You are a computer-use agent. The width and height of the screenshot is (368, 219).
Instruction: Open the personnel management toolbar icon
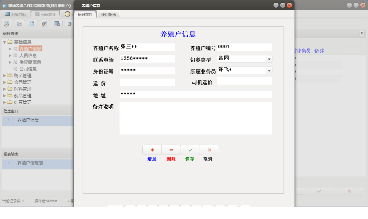pyautogui.click(x=45, y=23)
